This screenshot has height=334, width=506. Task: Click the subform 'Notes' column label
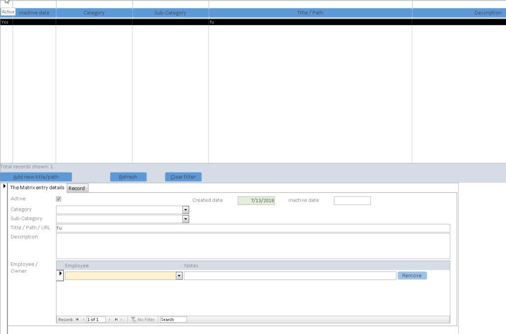tap(191, 266)
